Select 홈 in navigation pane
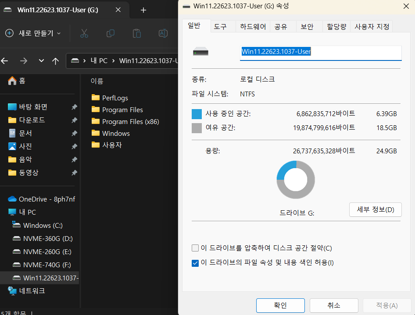 [x=16, y=81]
